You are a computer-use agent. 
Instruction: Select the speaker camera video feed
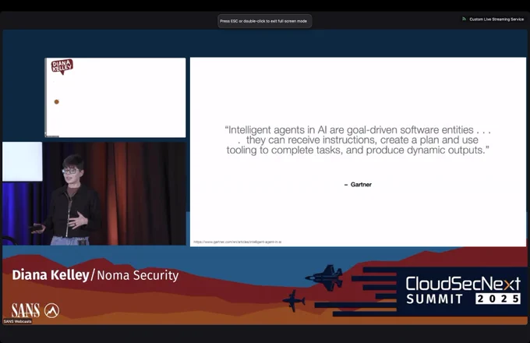94,193
